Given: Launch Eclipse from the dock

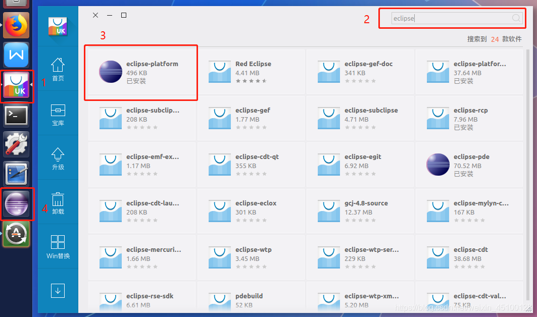Looking at the screenshot, I should [16, 204].
